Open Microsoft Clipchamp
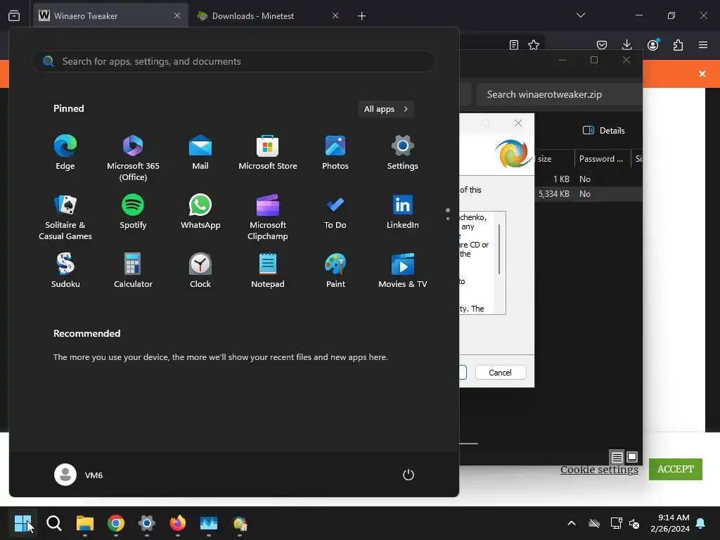Viewport: 720px width, 540px height. (x=268, y=217)
